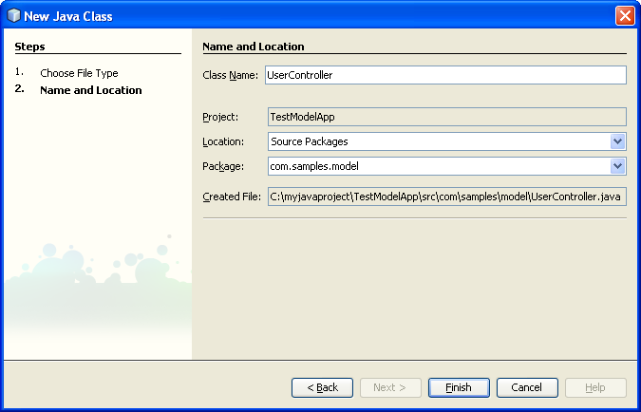641x412 pixels.
Task: Click inside the Package text box
Action: click(437, 166)
